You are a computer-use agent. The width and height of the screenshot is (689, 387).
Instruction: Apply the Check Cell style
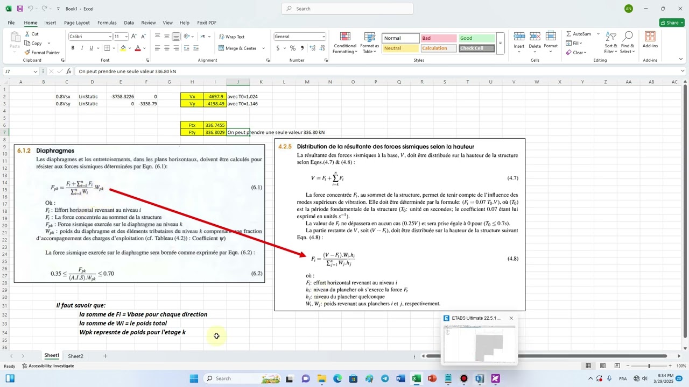pos(476,48)
